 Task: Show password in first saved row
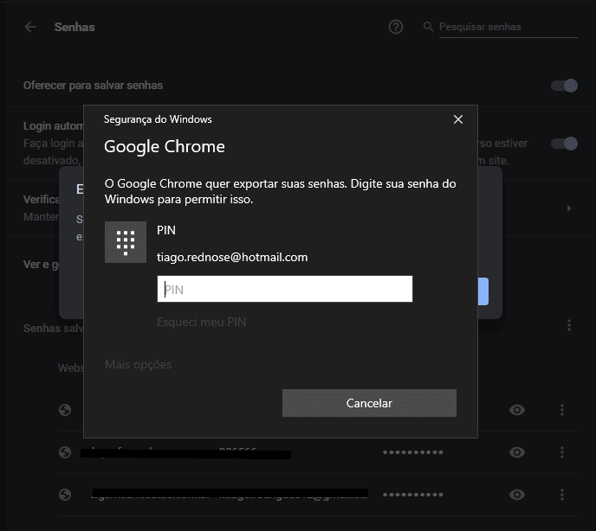click(x=517, y=410)
